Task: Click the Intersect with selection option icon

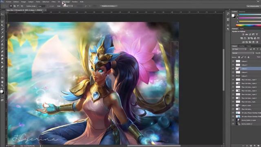Action: [x=22, y=6]
